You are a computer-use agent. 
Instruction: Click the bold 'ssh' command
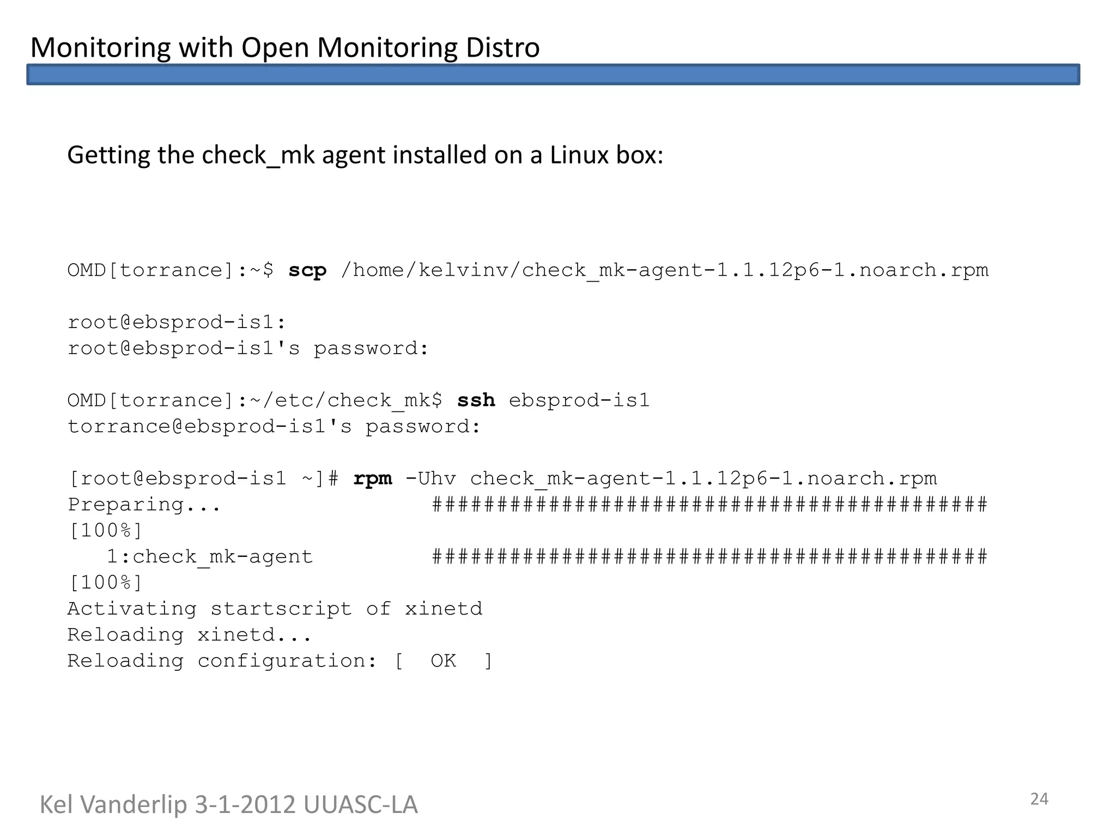[x=476, y=401]
